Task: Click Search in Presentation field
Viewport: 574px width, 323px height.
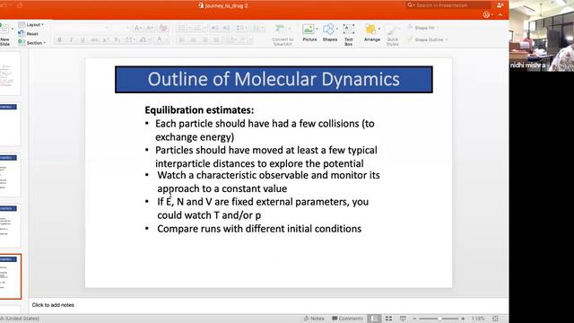Action: 448,5
